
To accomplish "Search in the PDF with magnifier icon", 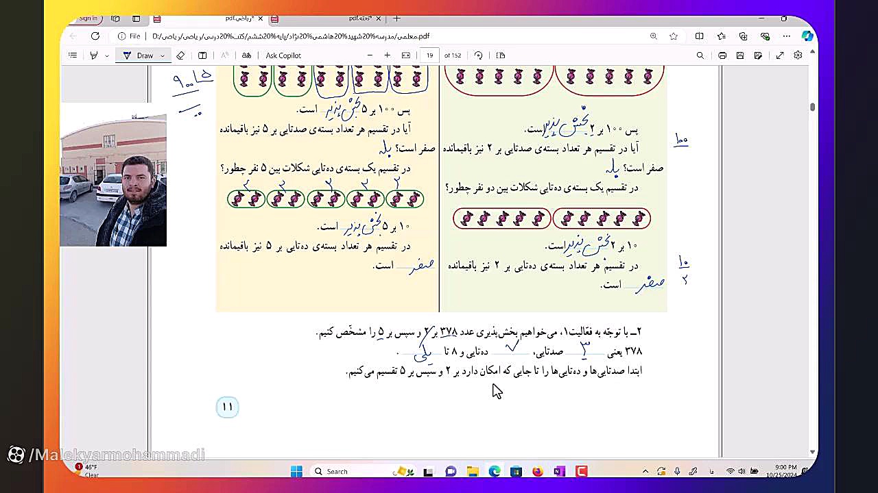I will coord(700,55).
